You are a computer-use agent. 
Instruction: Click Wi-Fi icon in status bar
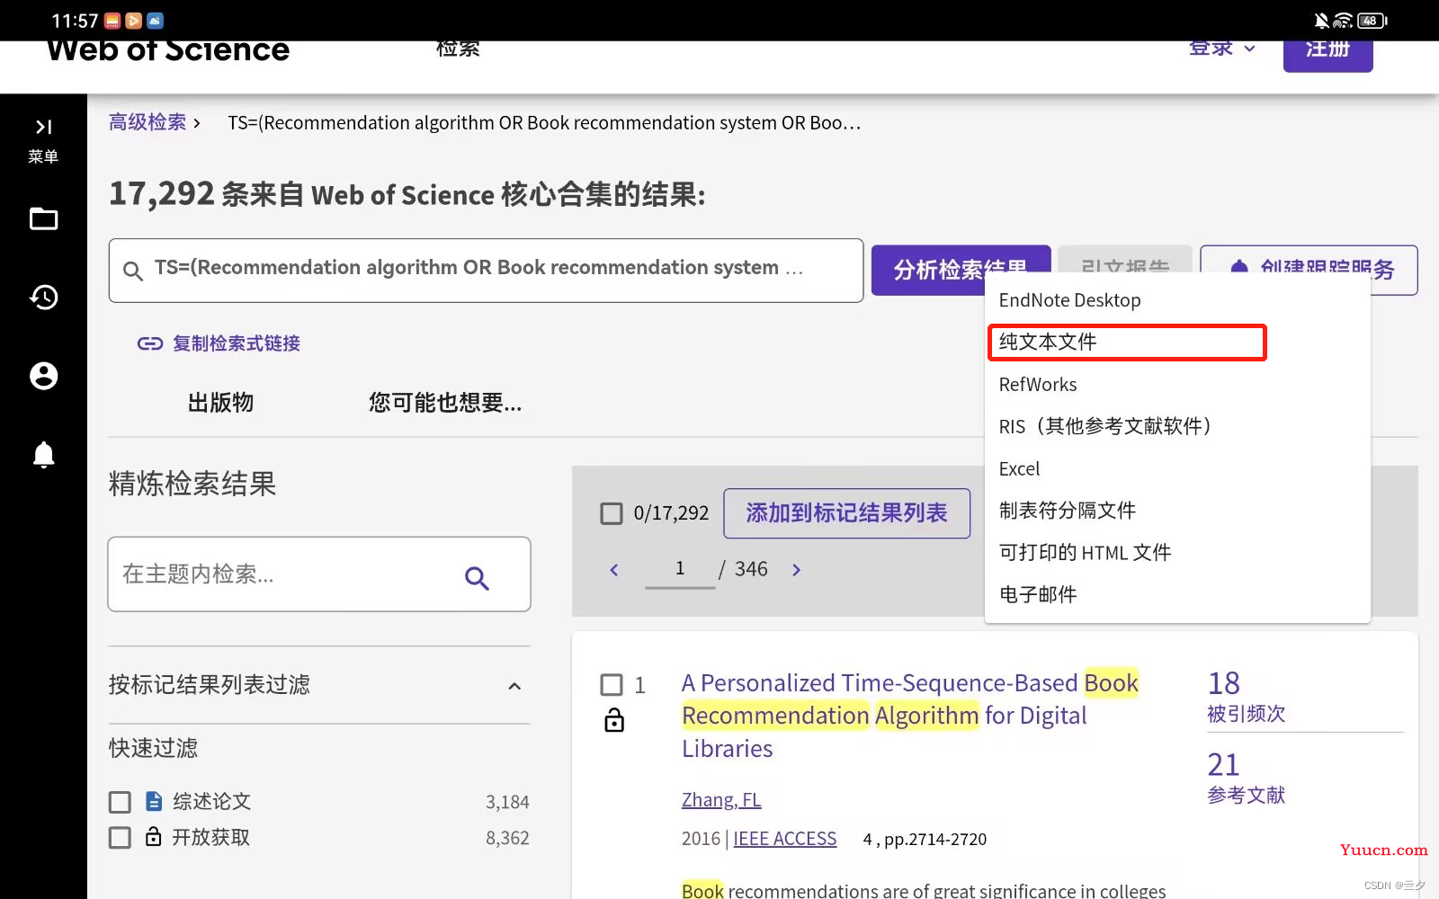(1343, 21)
